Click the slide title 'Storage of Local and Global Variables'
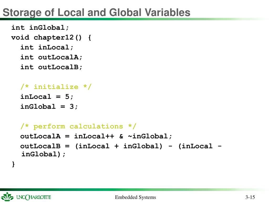The height and width of the screenshot is (202, 269). (x=96, y=13)
